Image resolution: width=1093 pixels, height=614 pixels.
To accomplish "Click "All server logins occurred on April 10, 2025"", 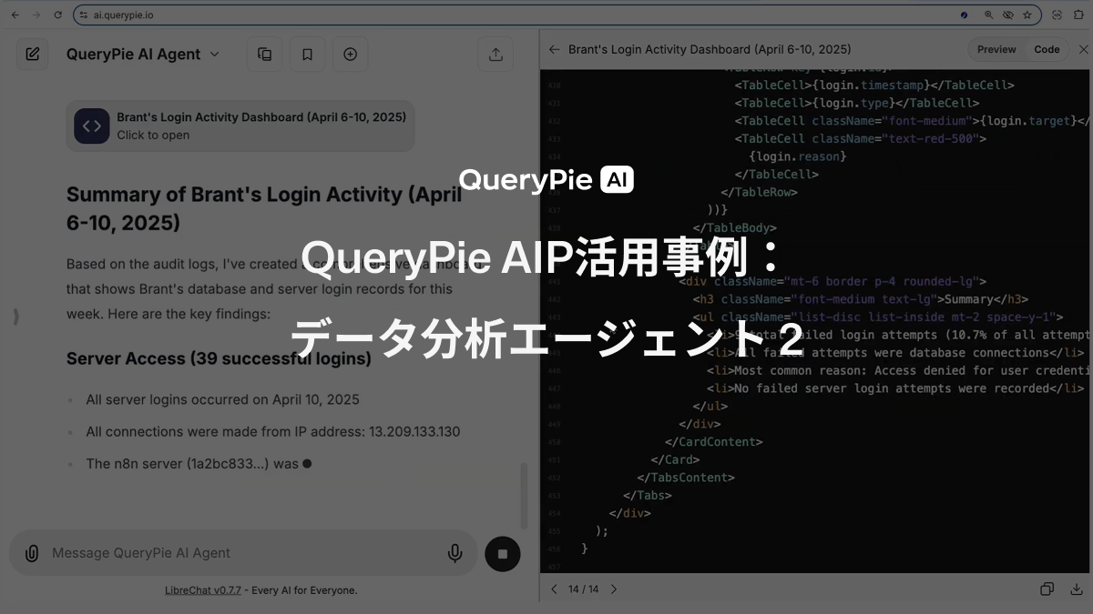I will 222,399.
